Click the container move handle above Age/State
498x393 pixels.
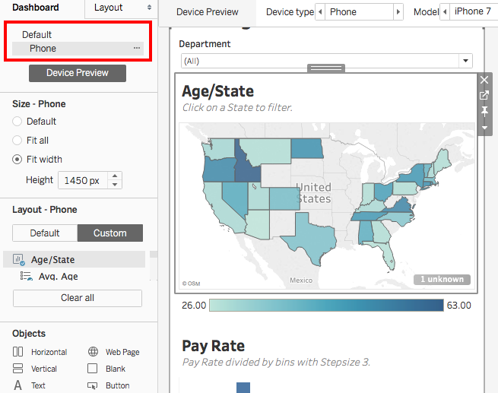[326, 68]
